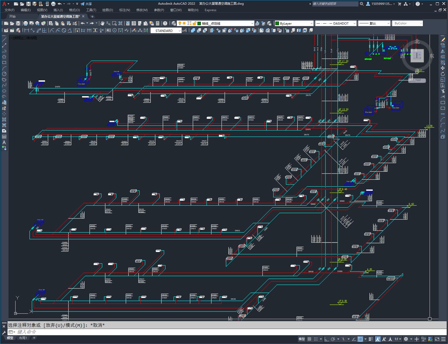The image size is (448, 344).
Task: Toggle lineweight display in the status bar
Action: pyautogui.click(x=371, y=339)
